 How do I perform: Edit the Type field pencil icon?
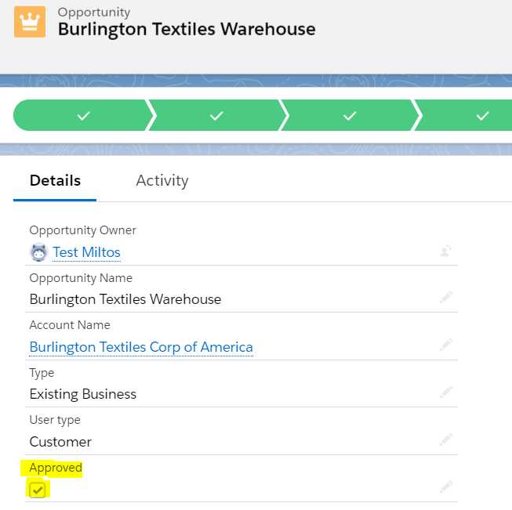(x=445, y=392)
